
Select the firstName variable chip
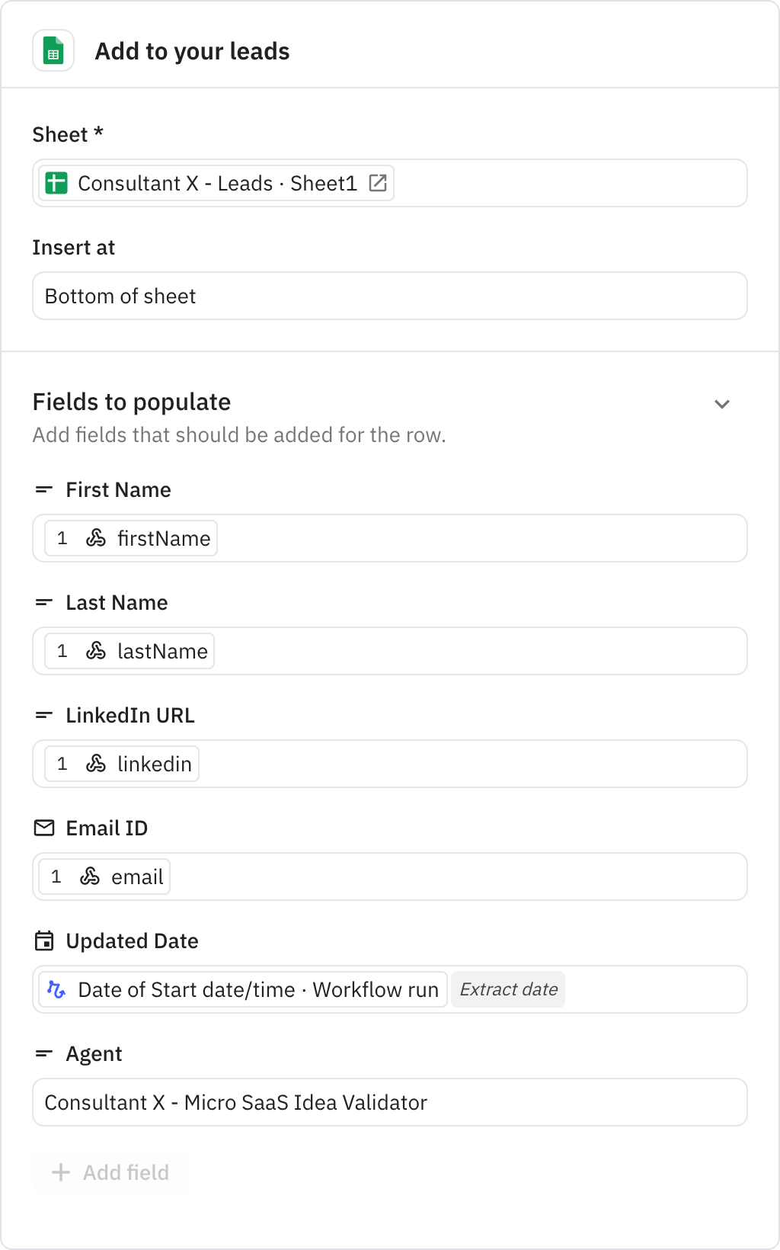pyautogui.click(x=131, y=538)
